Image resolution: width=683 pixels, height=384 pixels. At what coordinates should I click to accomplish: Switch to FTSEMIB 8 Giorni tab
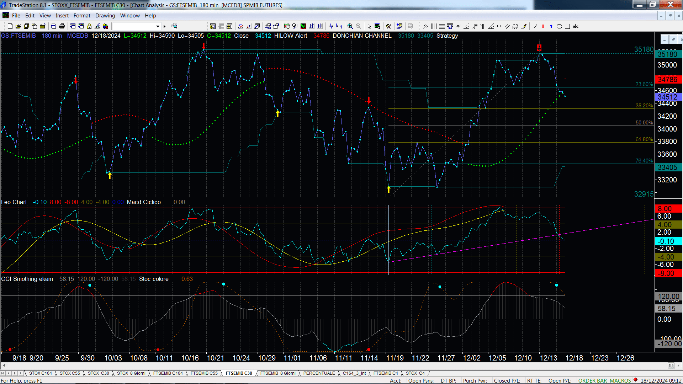(278, 373)
